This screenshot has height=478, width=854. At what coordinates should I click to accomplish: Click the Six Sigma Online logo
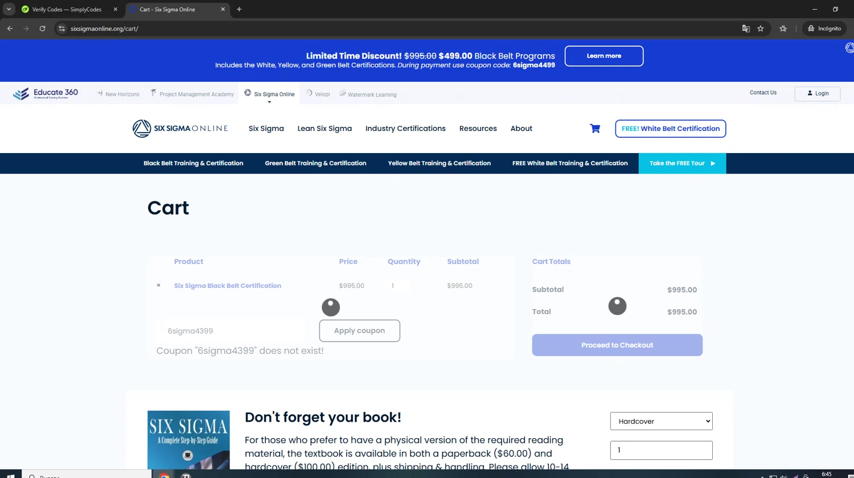(180, 129)
